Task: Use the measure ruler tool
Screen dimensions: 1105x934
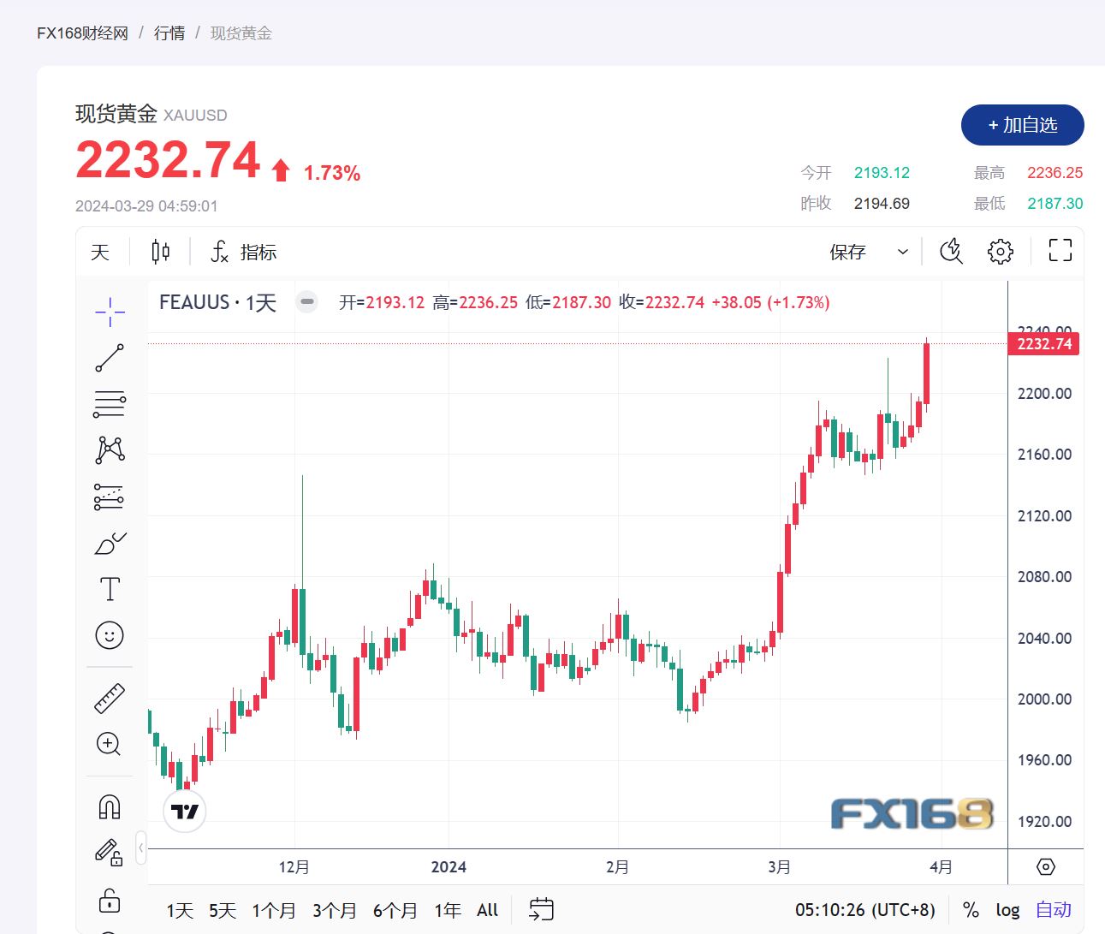Action: [109, 697]
